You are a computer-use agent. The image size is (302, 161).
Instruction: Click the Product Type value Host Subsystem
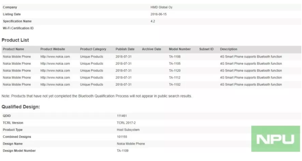[128, 130]
